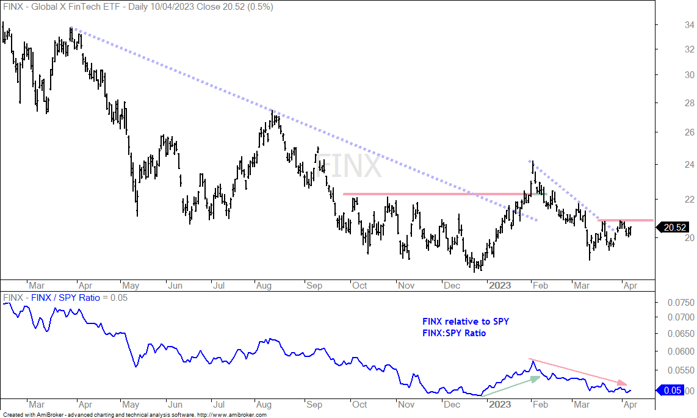Click the Aug label on upper date axis
697x418 pixels.
click(264, 286)
